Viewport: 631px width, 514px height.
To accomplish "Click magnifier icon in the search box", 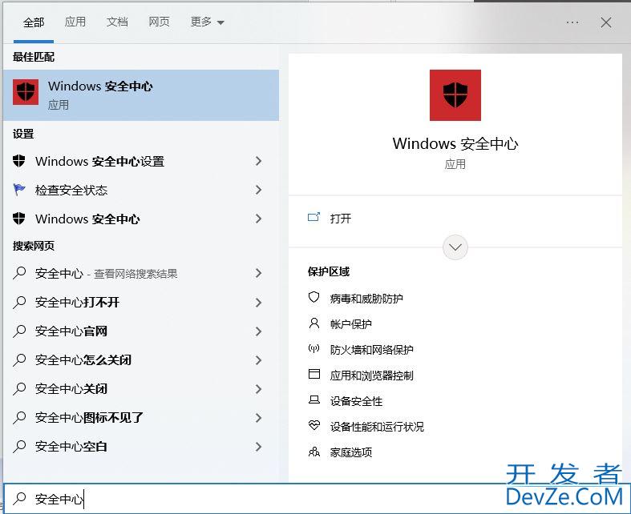I will [19, 499].
